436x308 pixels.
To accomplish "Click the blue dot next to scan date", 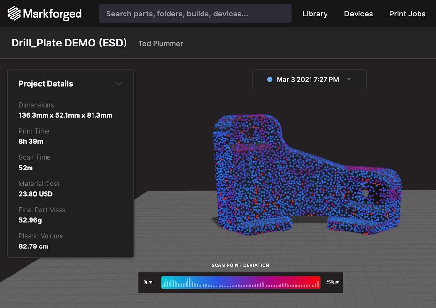I will click(270, 79).
